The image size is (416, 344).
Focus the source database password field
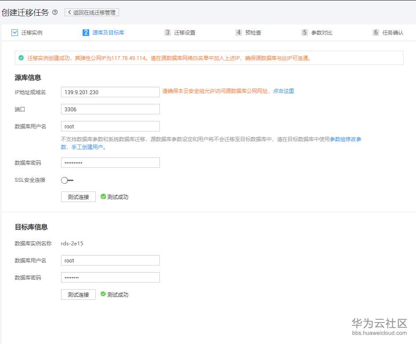tap(110, 163)
